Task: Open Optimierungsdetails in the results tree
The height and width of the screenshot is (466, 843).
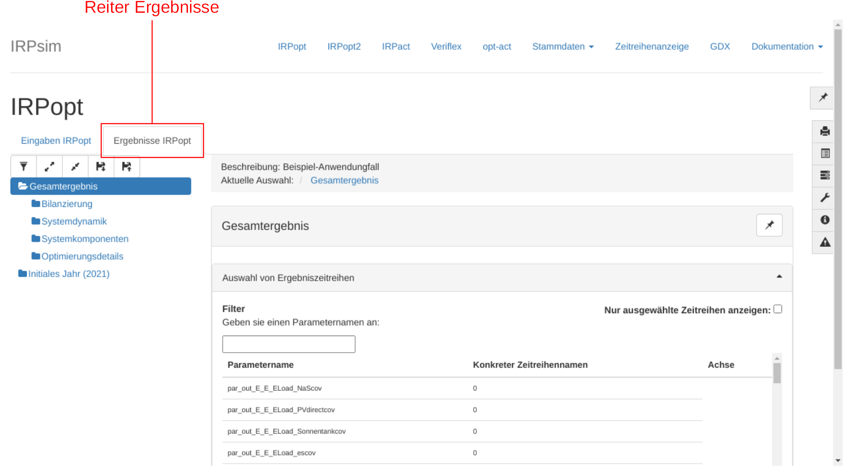Action: [82, 256]
